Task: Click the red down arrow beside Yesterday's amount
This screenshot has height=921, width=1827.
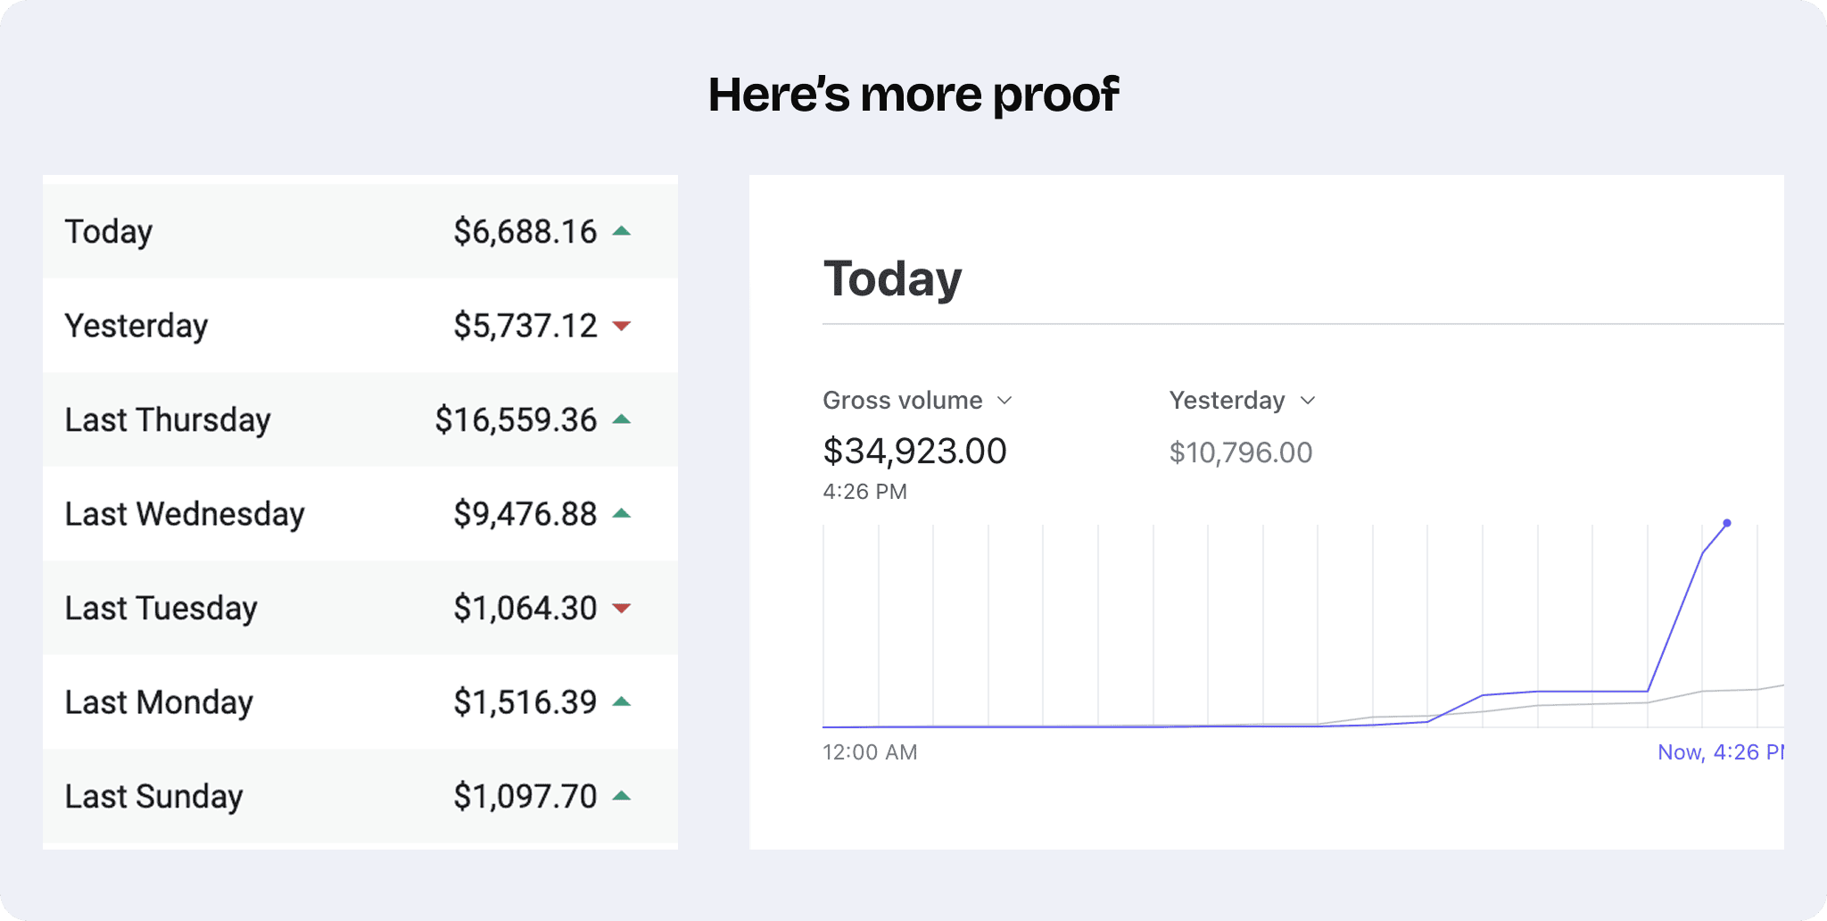Action: [x=622, y=326]
